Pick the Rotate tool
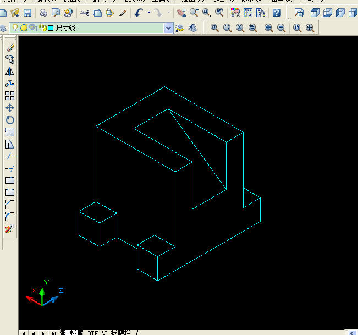Viewport: 358px width, 335px height. (x=10, y=120)
